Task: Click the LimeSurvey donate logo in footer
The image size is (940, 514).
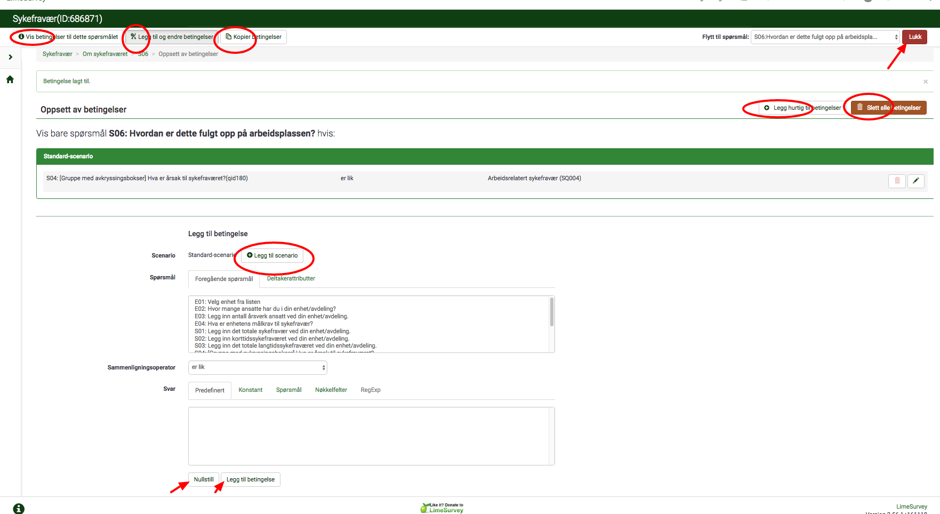Action: click(x=442, y=508)
